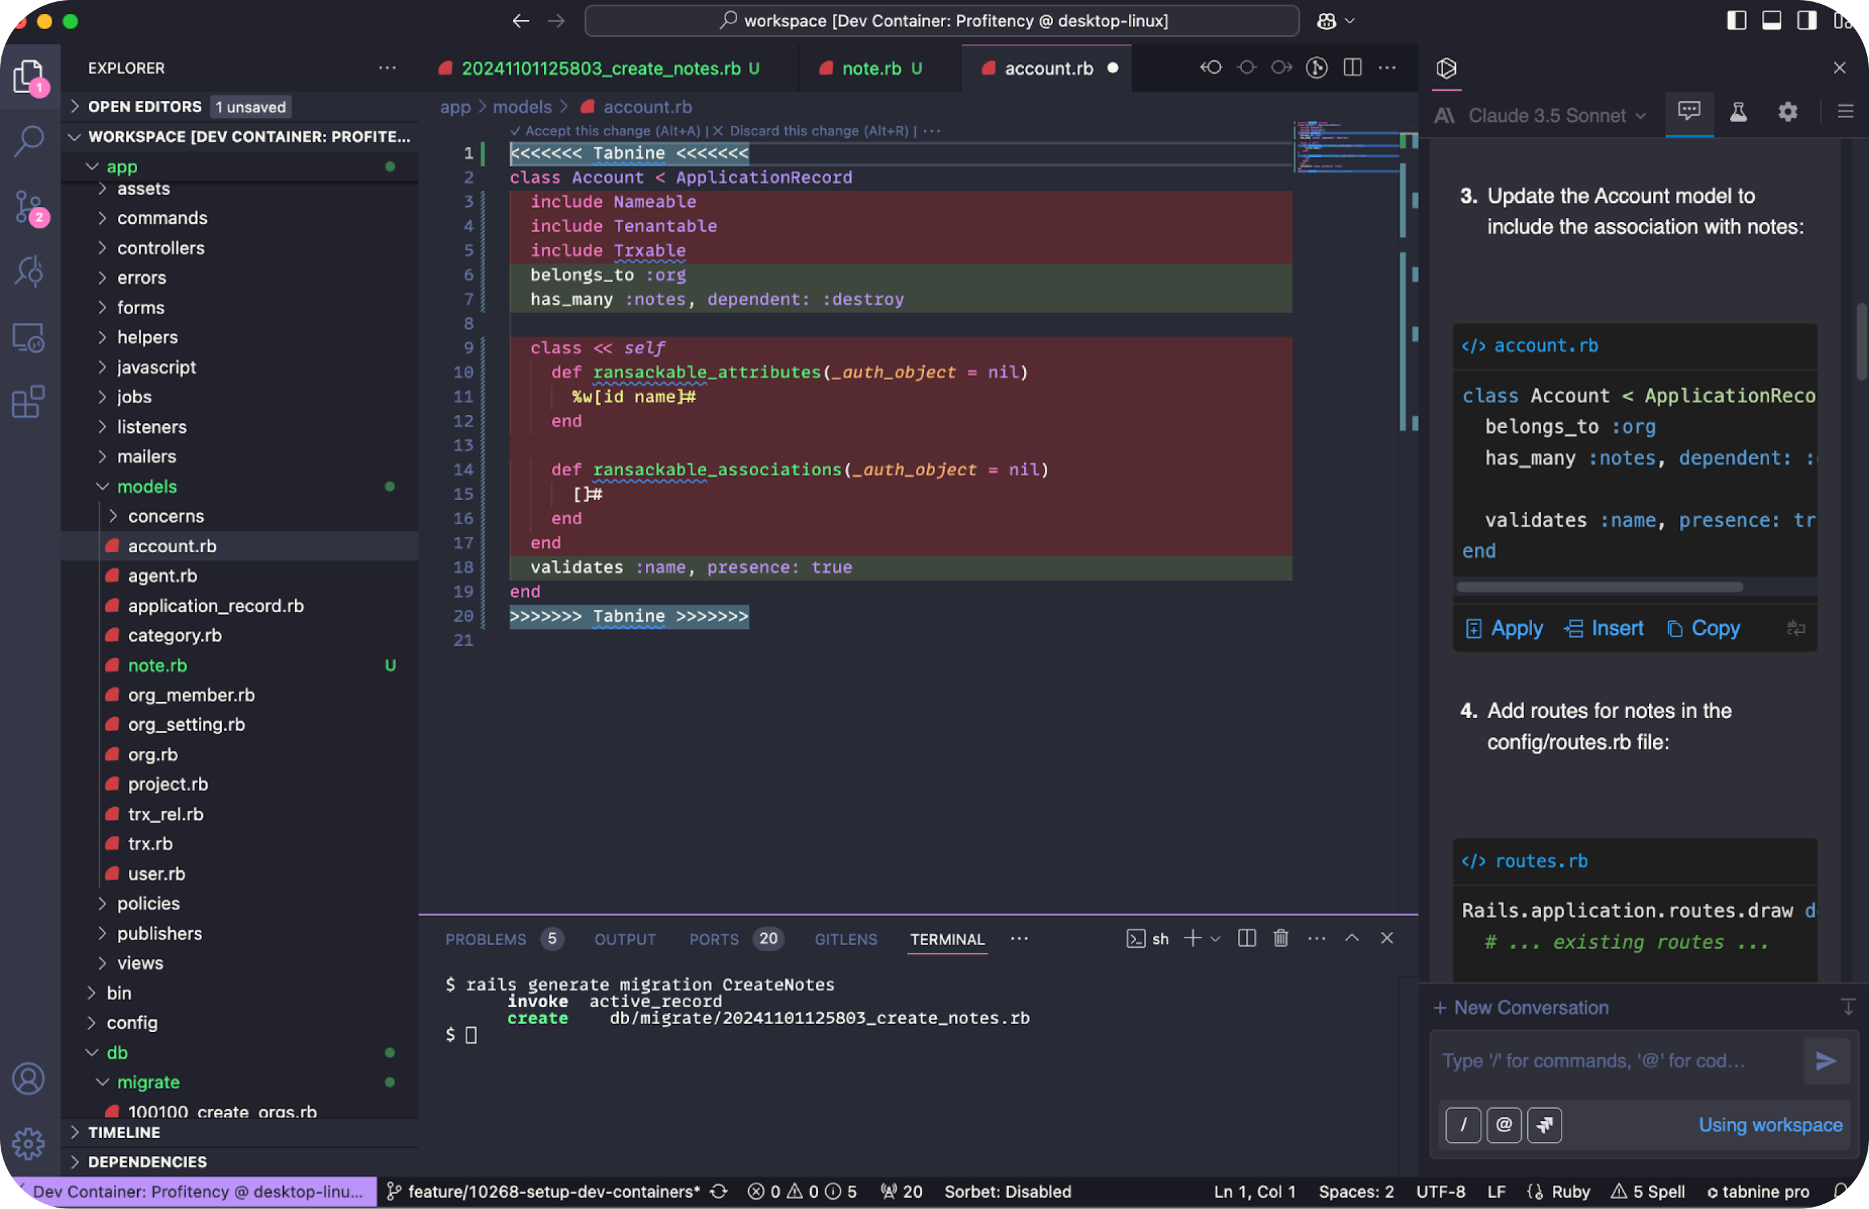The image size is (1869, 1209).
Task: Open Remote Explorer in activity bar
Action: (30, 337)
